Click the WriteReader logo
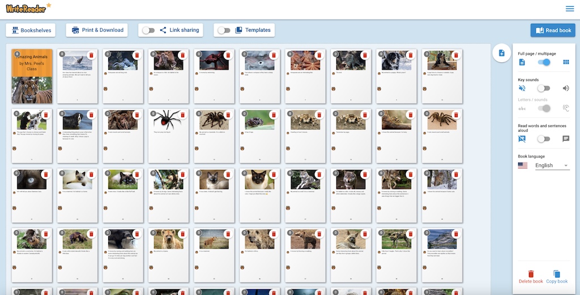 pyautogui.click(x=28, y=8)
